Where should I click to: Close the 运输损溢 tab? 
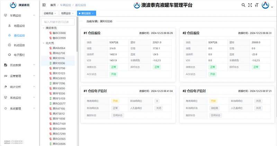[x=55, y=14]
